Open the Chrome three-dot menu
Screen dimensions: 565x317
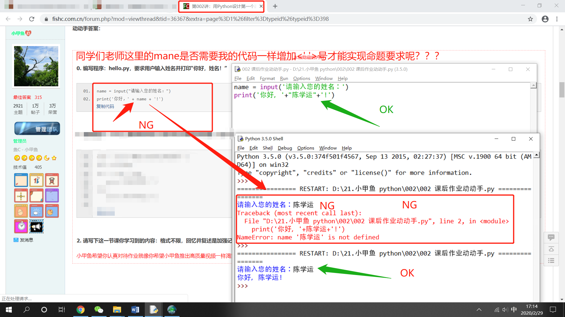coord(557,19)
